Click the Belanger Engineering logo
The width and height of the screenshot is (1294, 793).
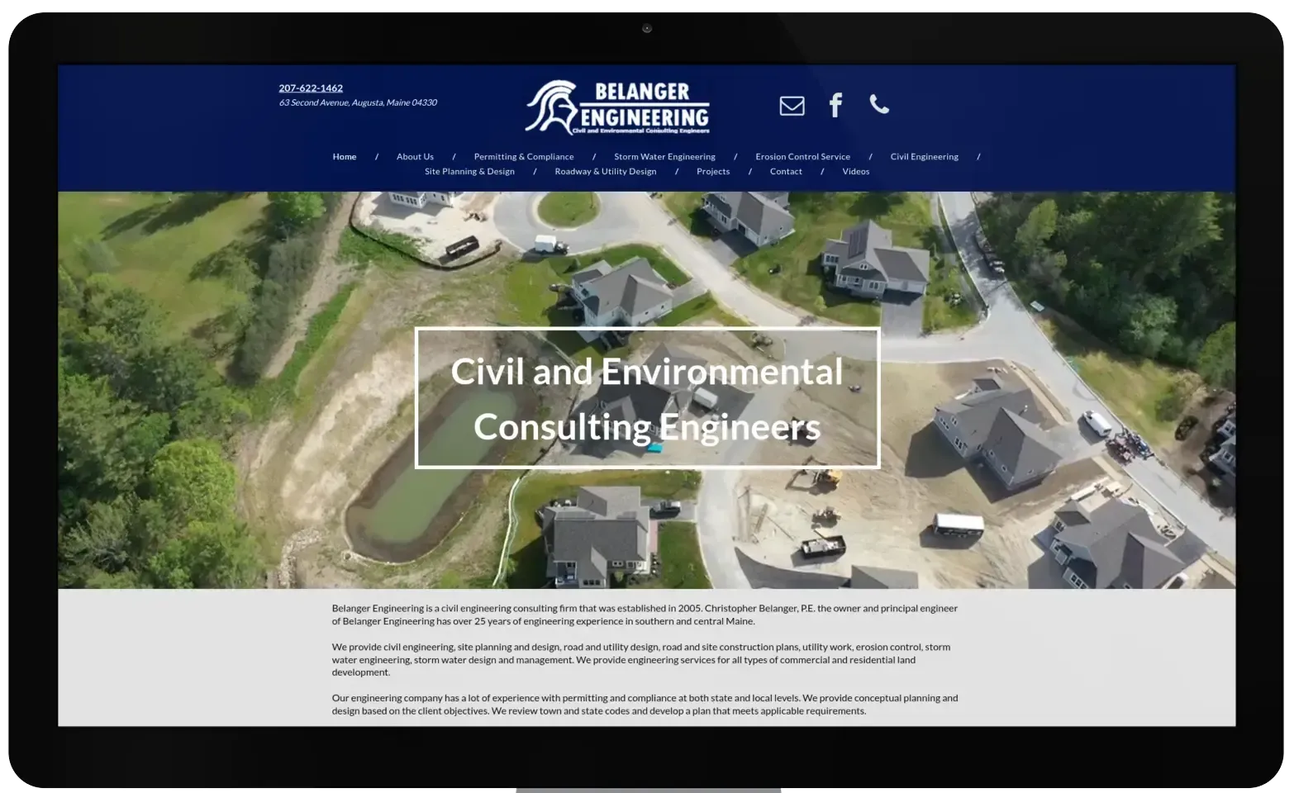pyautogui.click(x=617, y=107)
